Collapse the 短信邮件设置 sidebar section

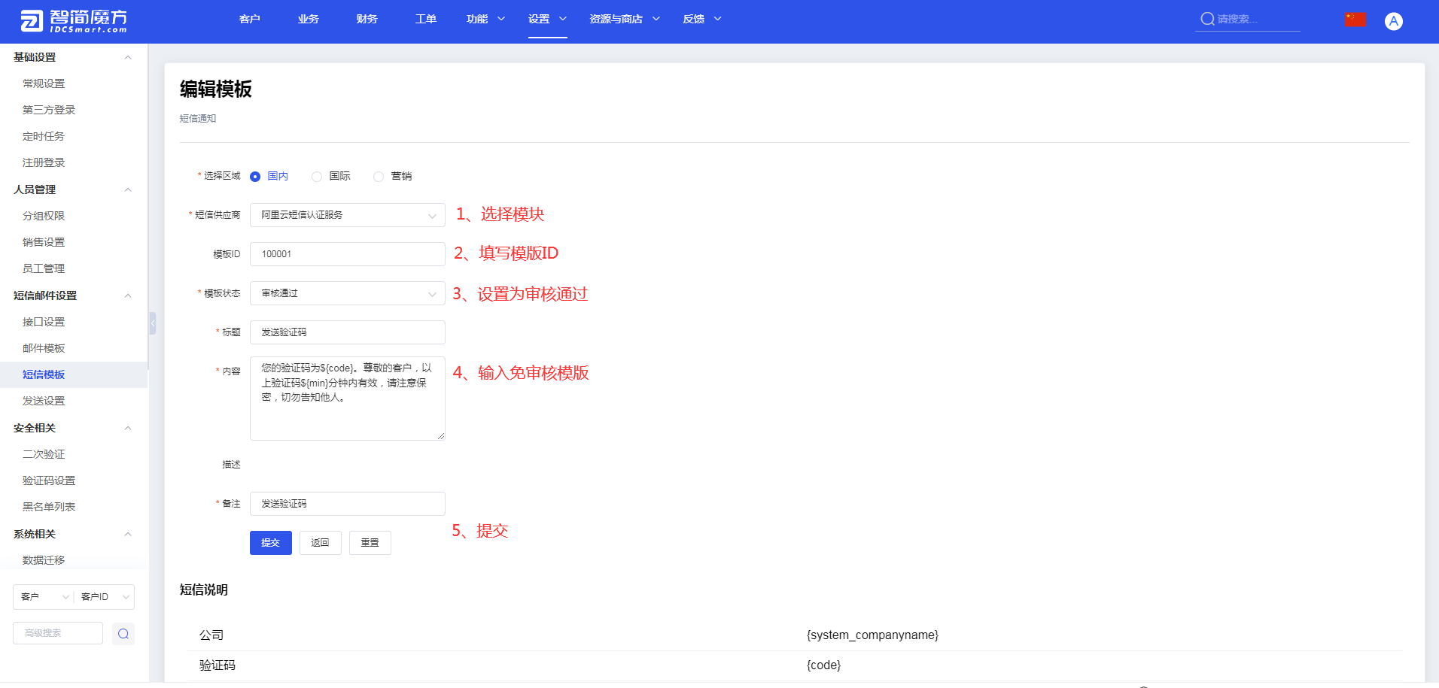(128, 296)
